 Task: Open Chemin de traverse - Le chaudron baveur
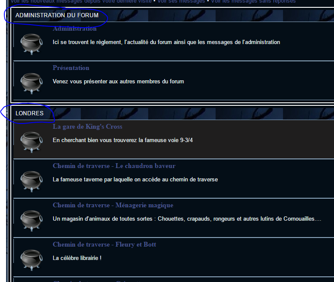point(114,166)
